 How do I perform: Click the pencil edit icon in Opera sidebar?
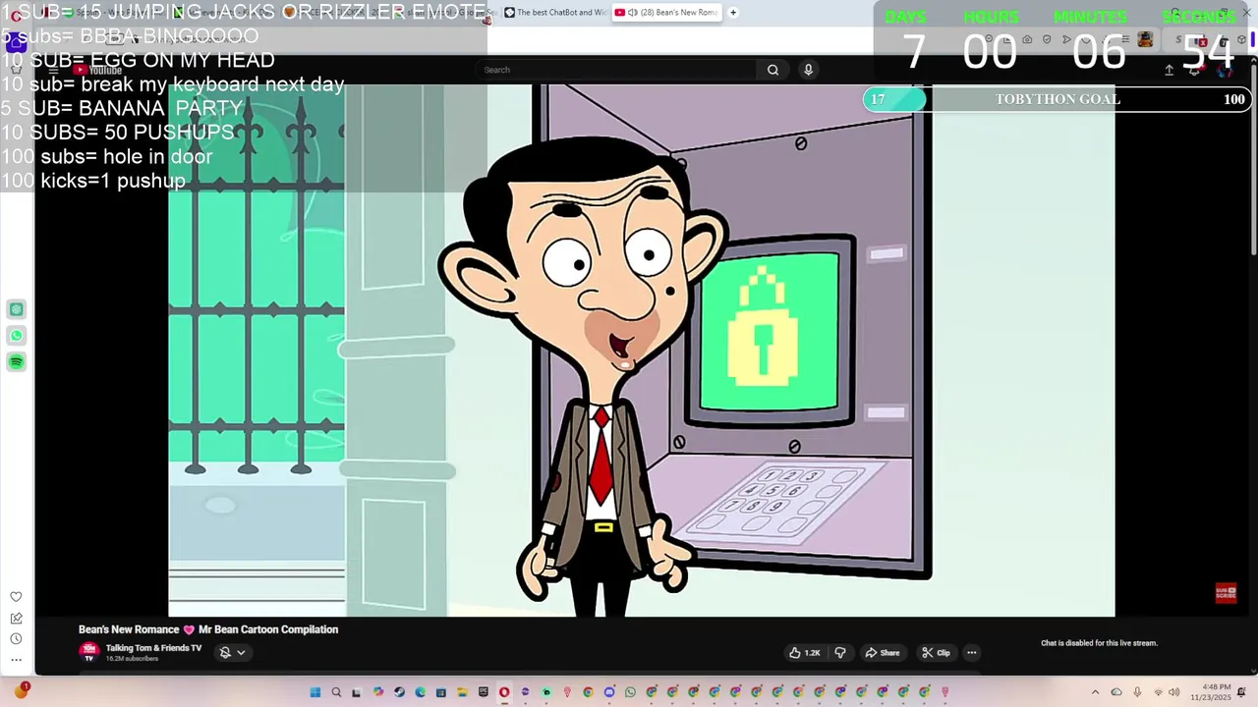pos(16,618)
